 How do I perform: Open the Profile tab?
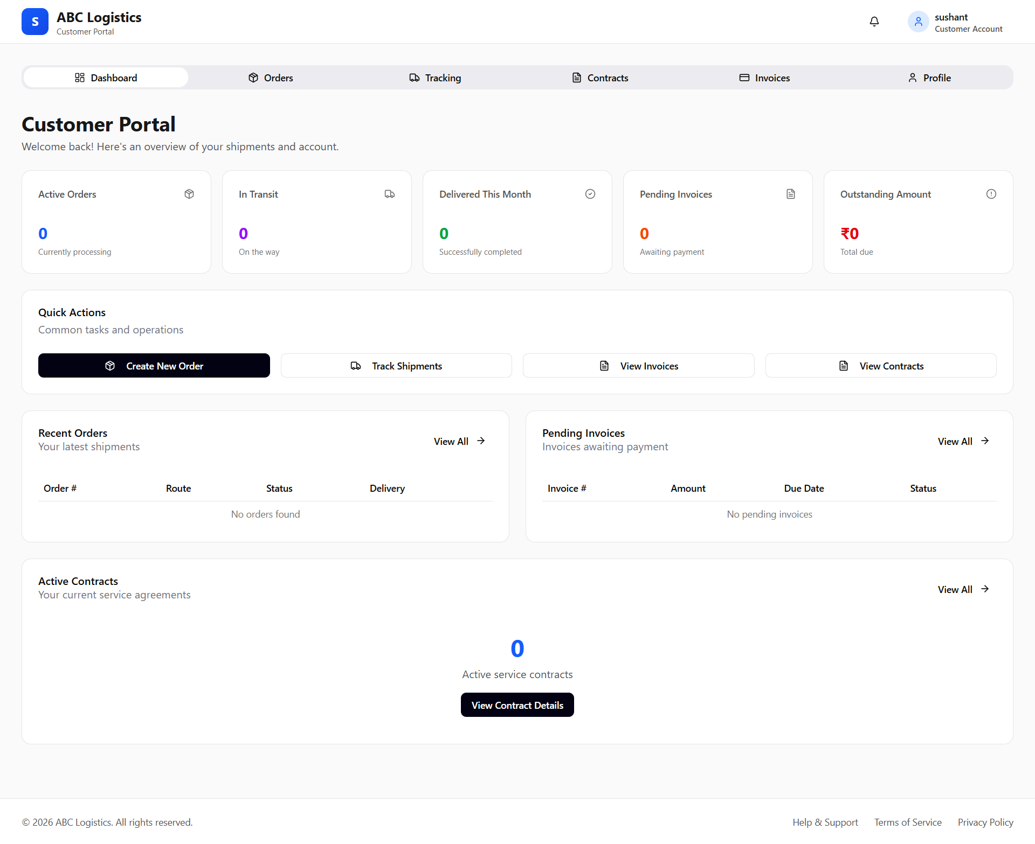(929, 78)
